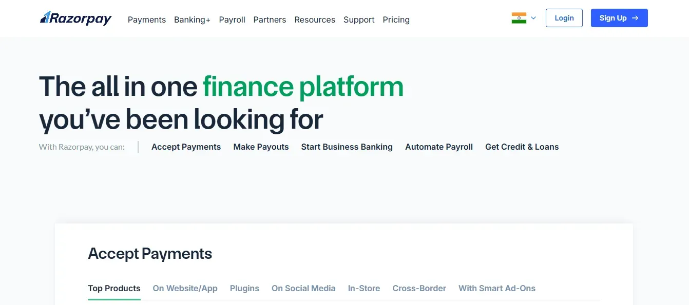Click the Razorpay logo
This screenshot has width=689, height=305.
tap(76, 18)
